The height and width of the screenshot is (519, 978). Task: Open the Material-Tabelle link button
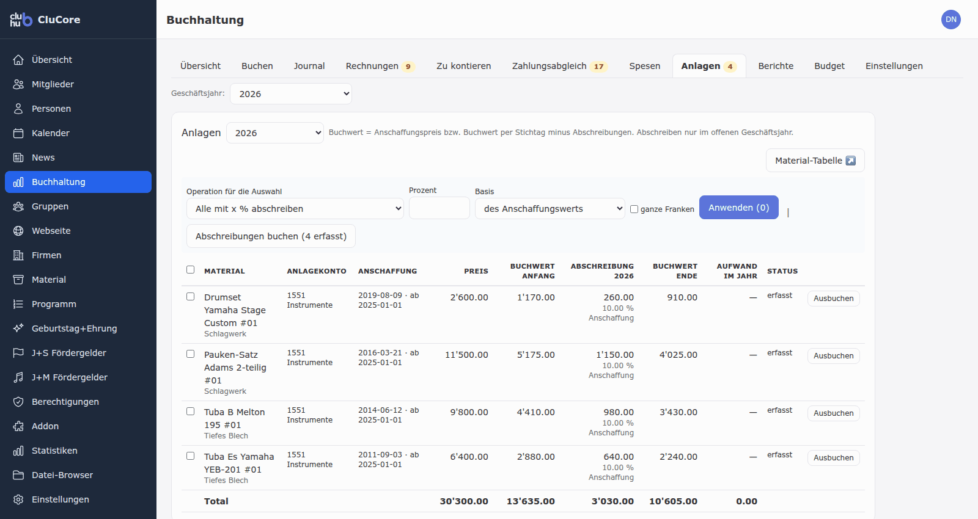[815, 161]
